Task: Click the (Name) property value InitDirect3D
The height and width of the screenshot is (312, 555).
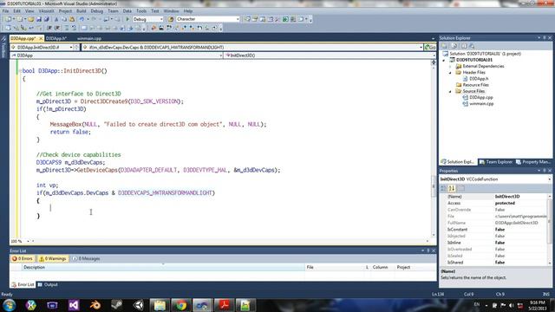Action: tap(506, 197)
